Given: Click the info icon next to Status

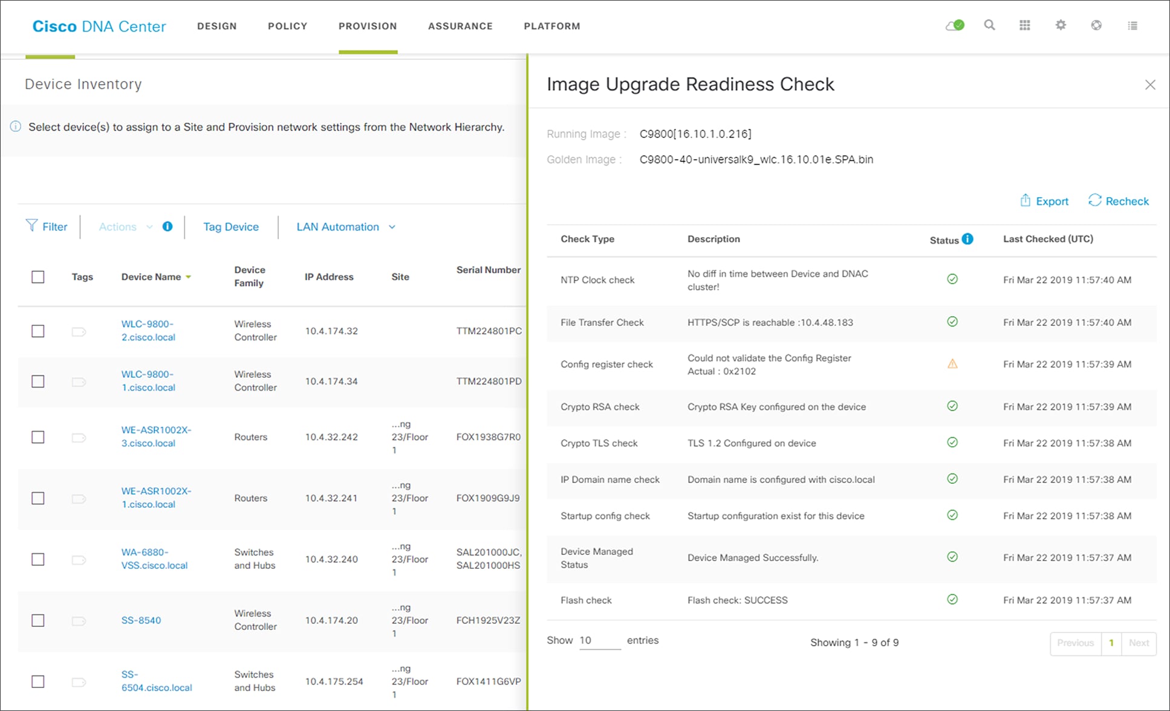Looking at the screenshot, I should point(967,239).
